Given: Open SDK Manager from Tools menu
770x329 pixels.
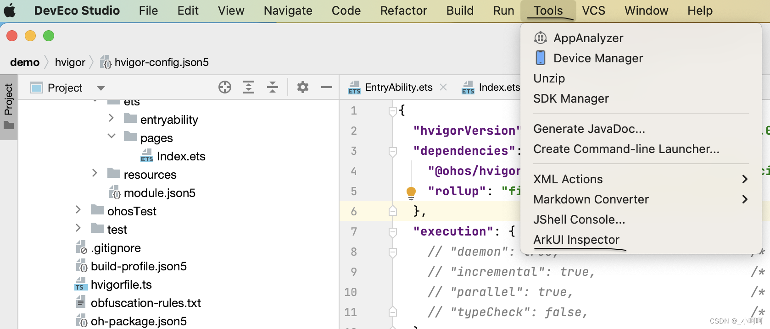Looking at the screenshot, I should (x=641, y=99).
